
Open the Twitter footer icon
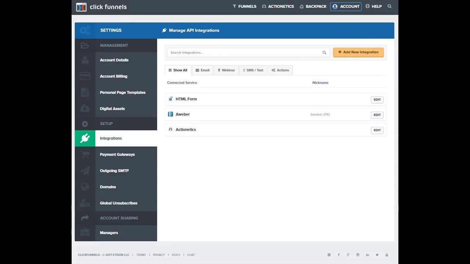point(377,255)
